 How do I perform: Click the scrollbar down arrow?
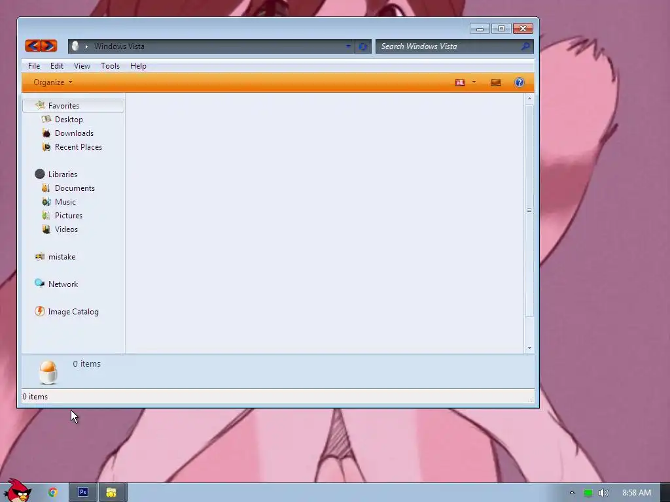(529, 348)
